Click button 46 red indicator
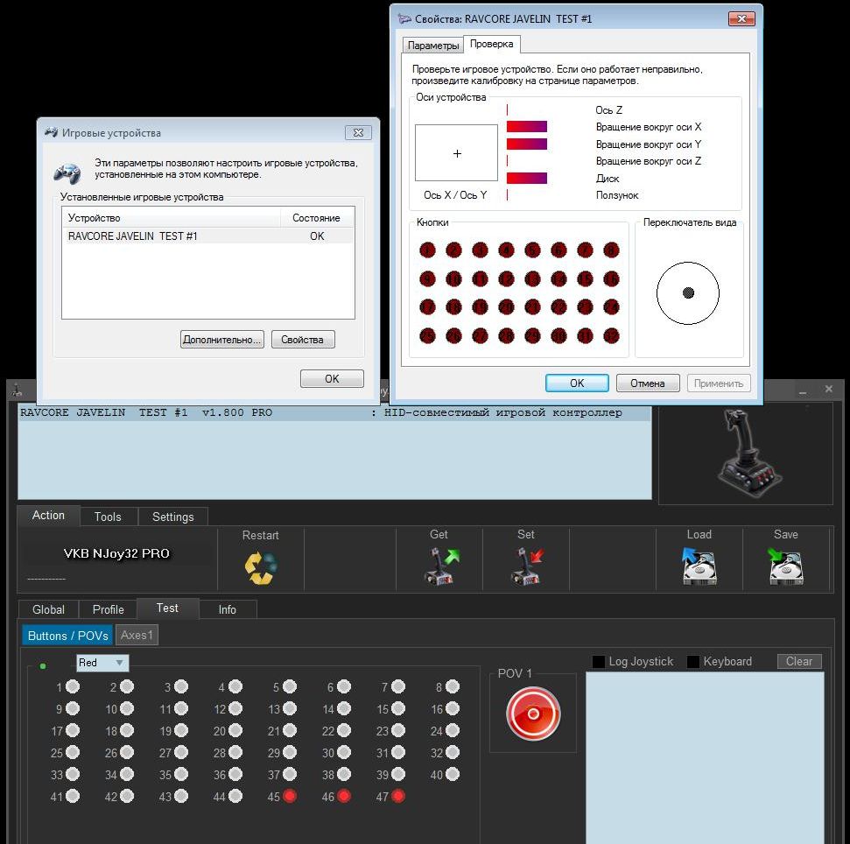Image resolution: width=850 pixels, height=844 pixels. (x=344, y=796)
